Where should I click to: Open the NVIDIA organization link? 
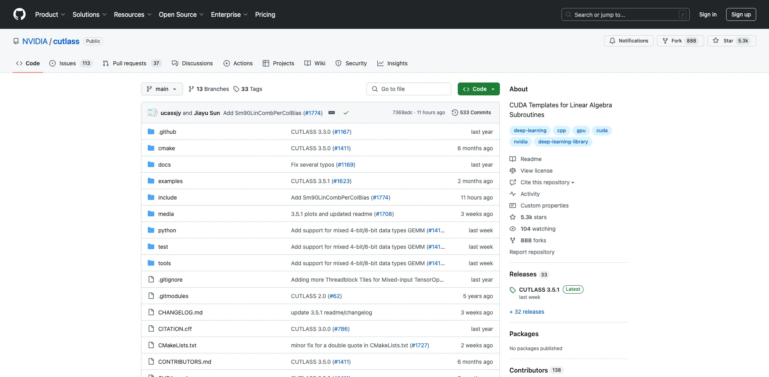[x=35, y=41]
